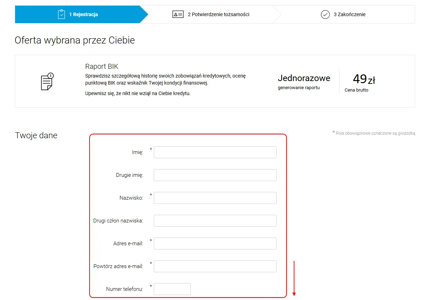Click the clipboard icon in the Rejestracja step
This screenshot has width=427, height=300.
click(61, 14)
